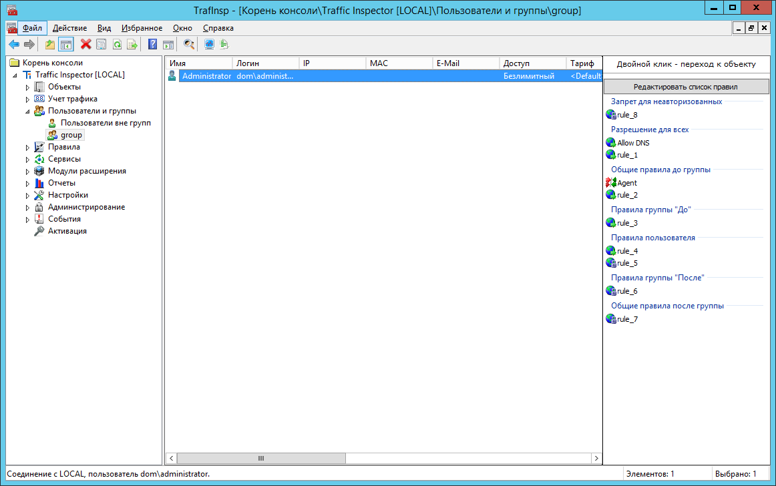Open user search with the magnifier icon
776x486 pixels.
coord(188,45)
